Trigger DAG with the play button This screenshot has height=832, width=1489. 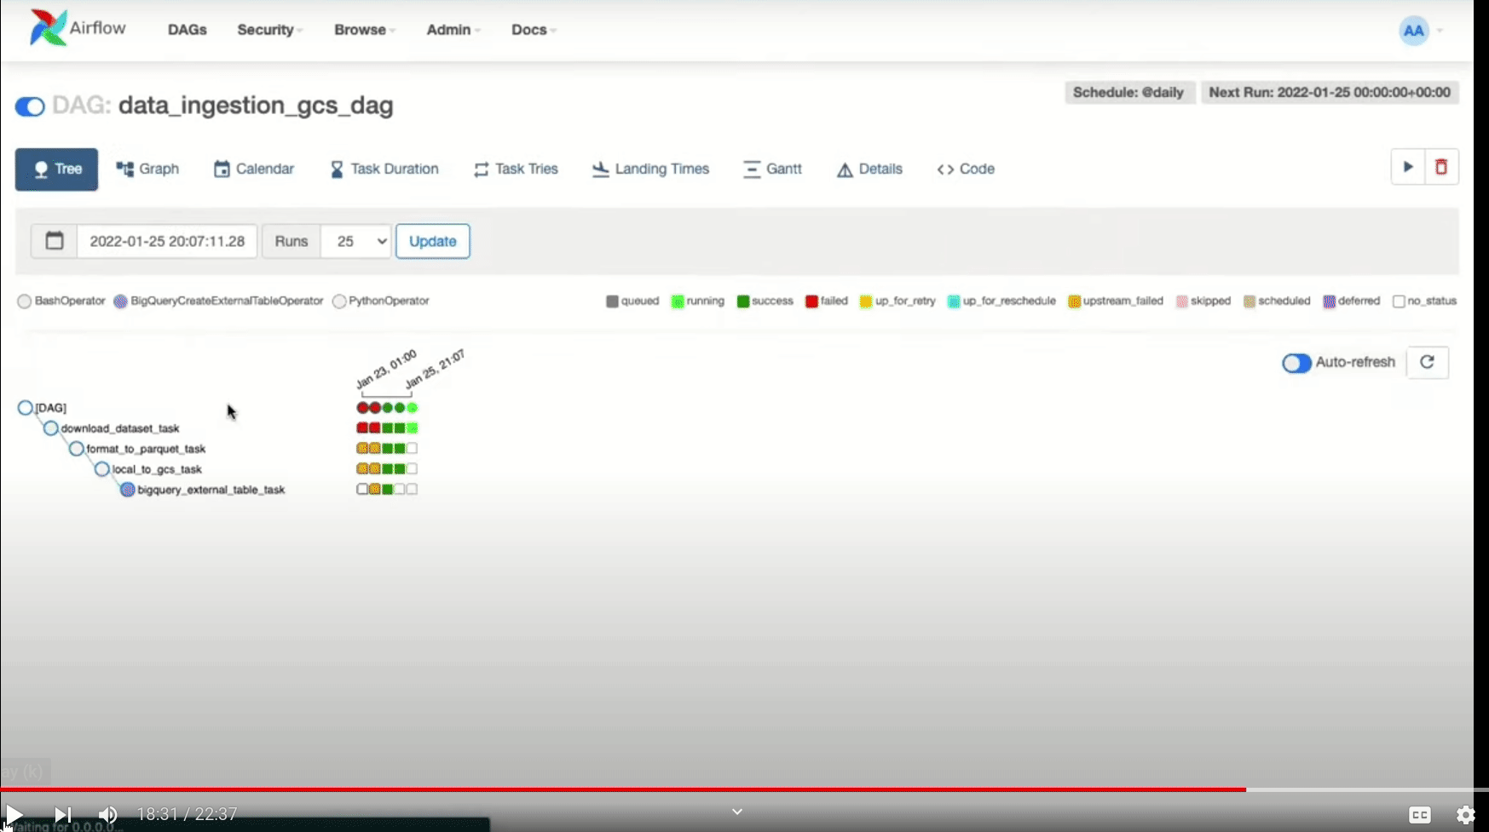pyautogui.click(x=1408, y=168)
